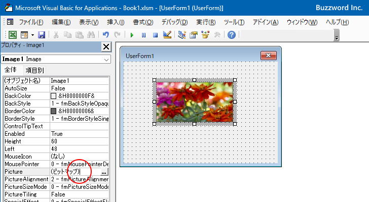Toggle Design Mode icon
Viewport: 369px width, 202px height.
[x=167, y=35]
